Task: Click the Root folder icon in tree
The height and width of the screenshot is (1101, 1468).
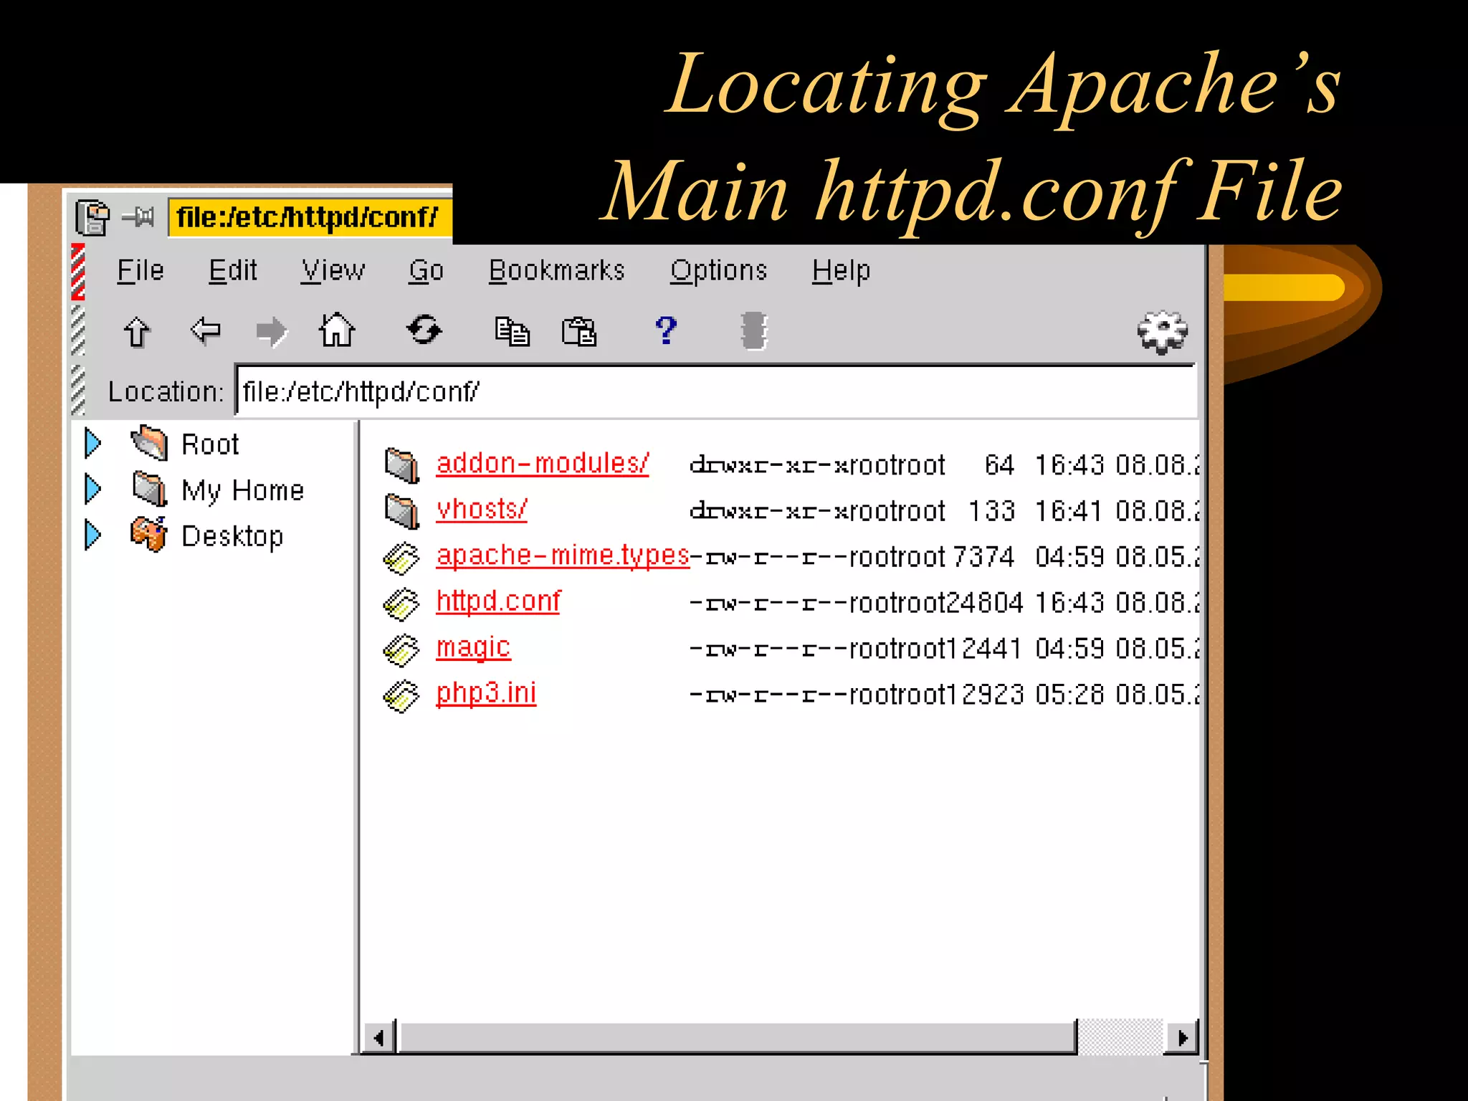Action: pos(149,442)
